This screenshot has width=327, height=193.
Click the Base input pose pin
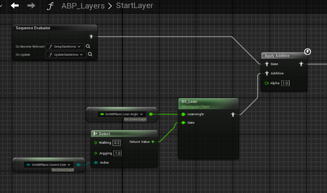coord(267,64)
